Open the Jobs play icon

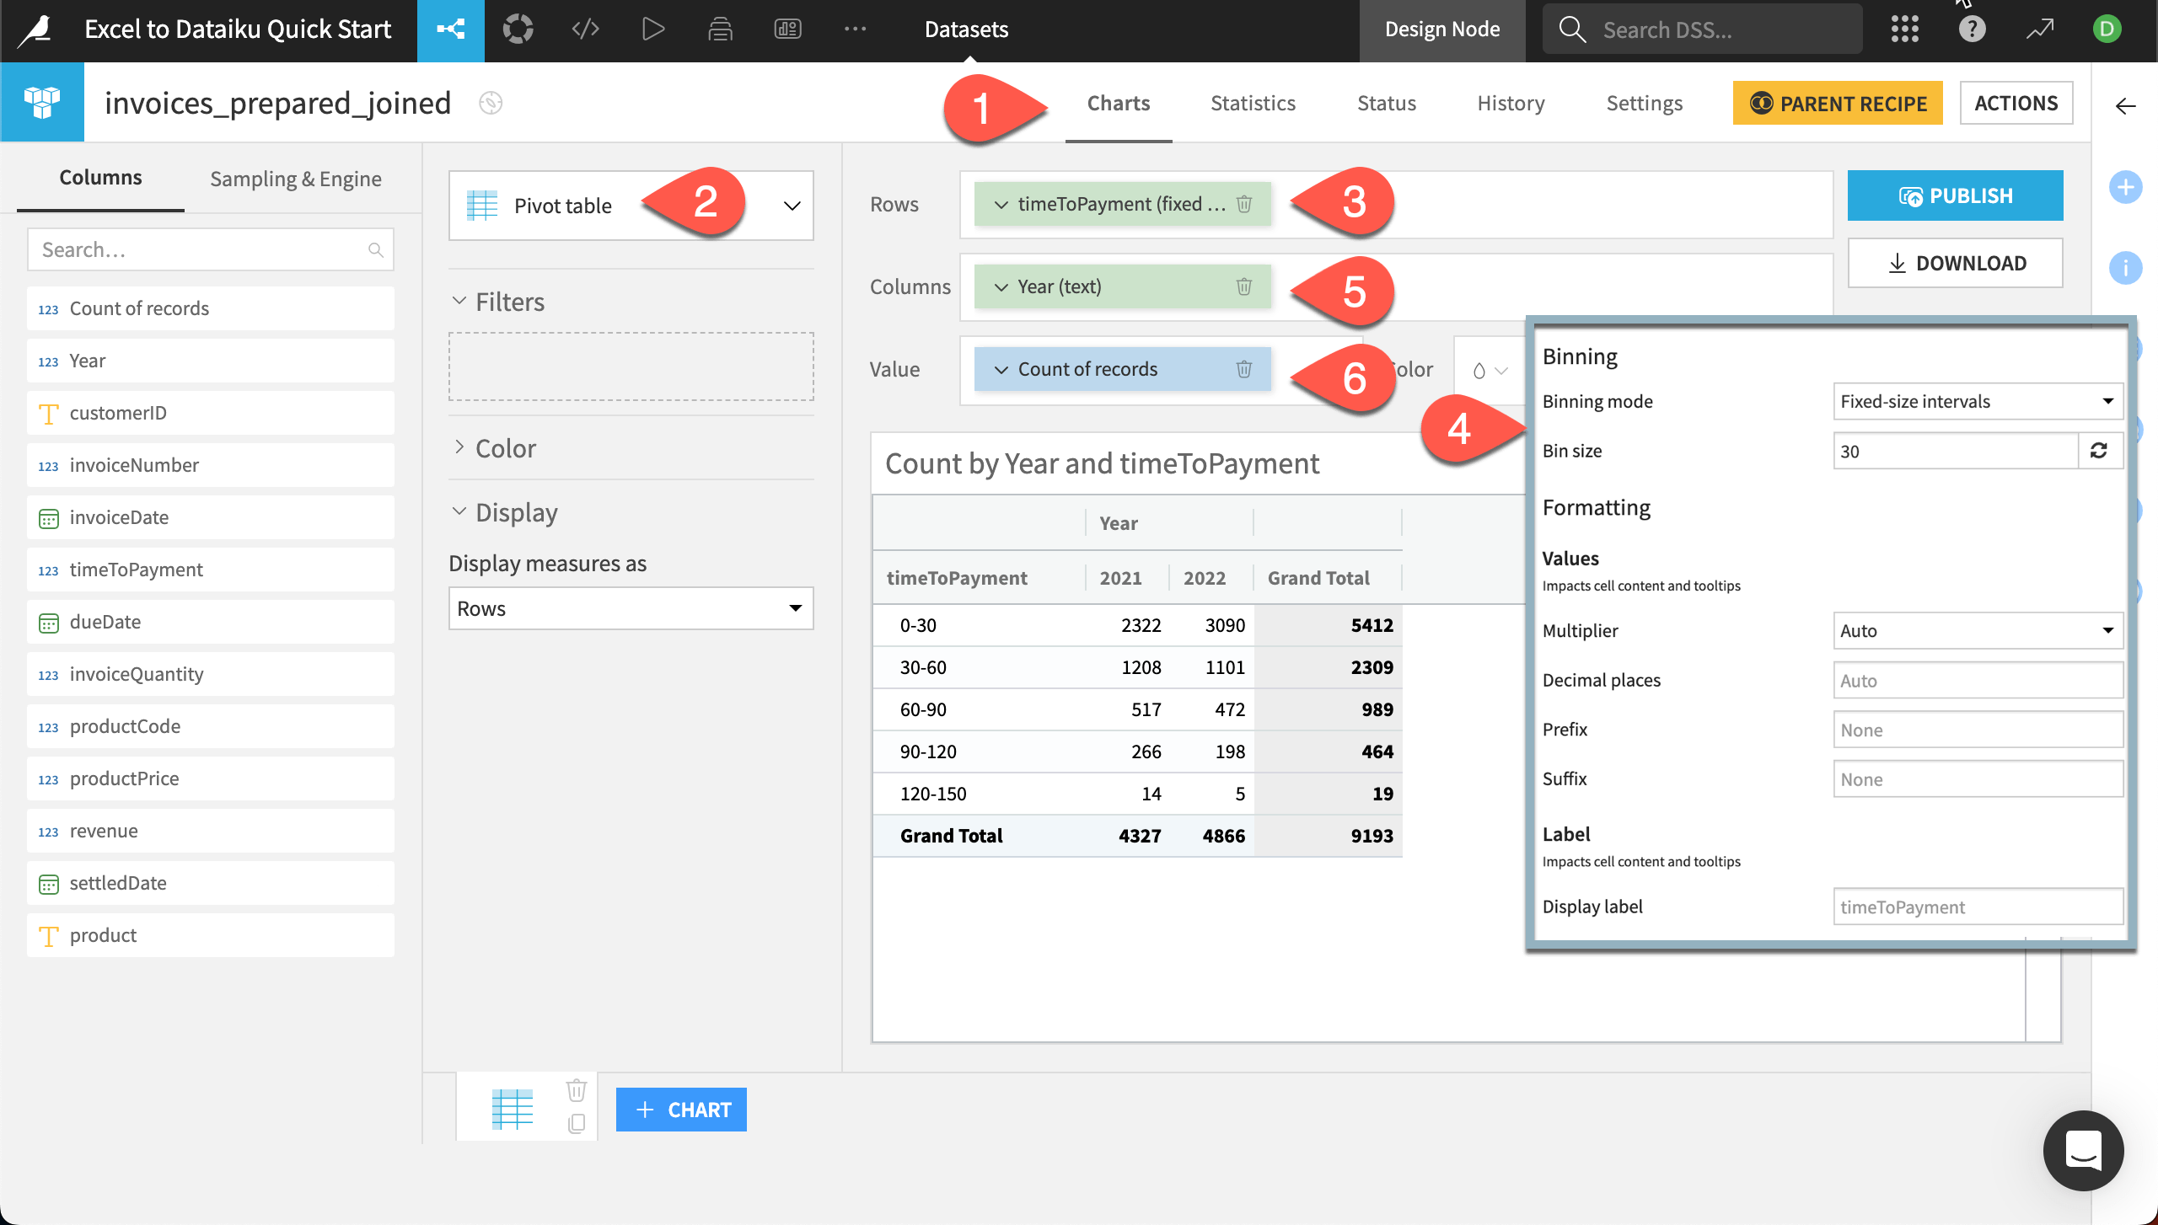click(652, 29)
